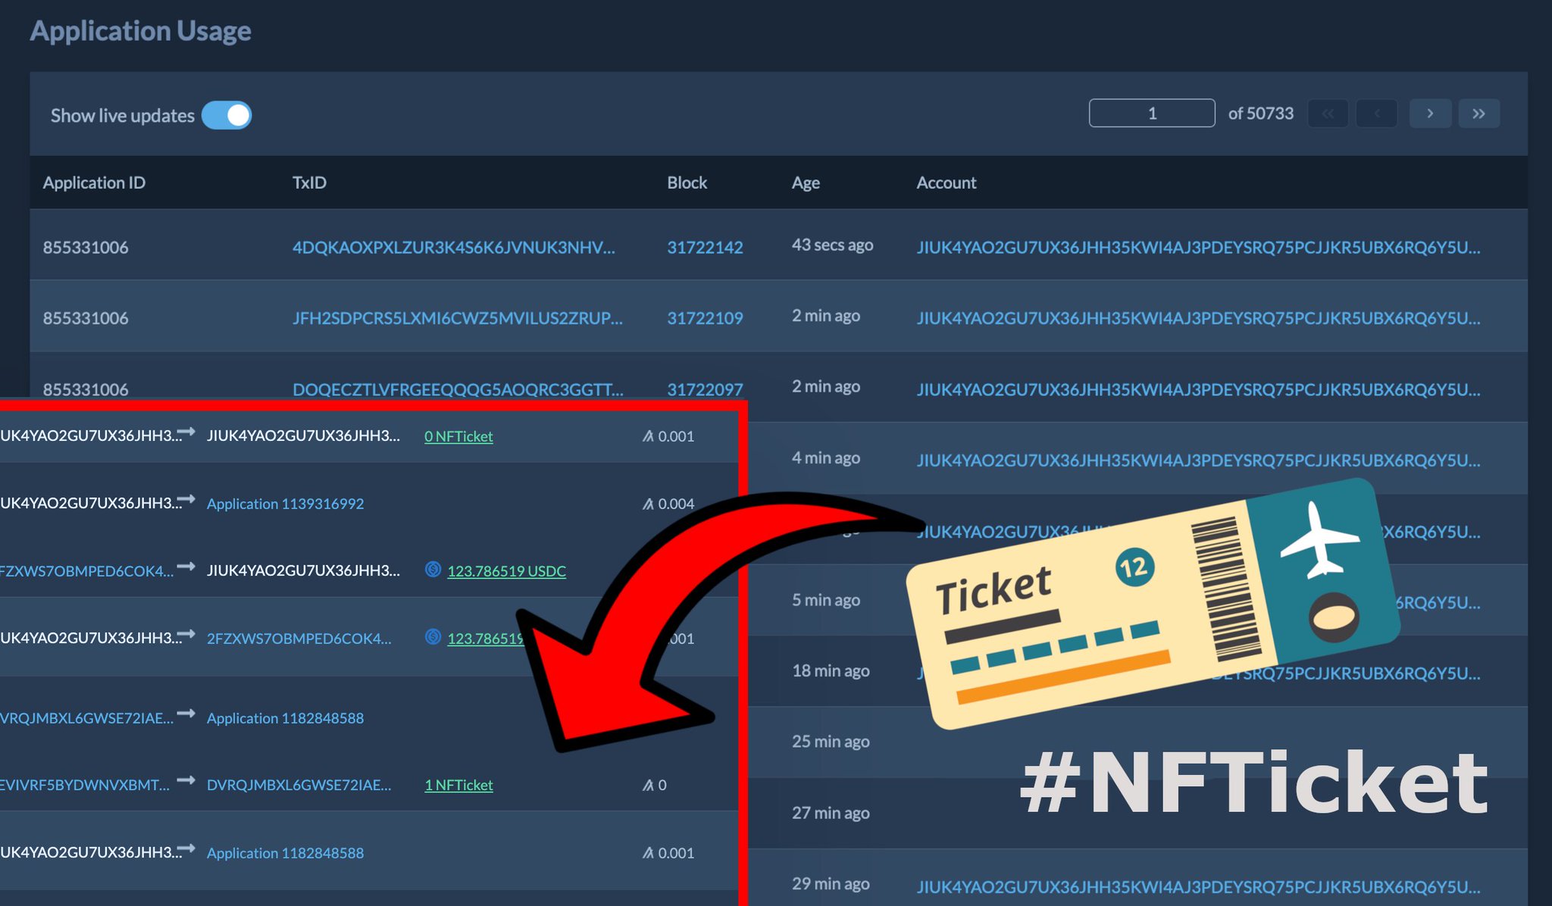1552x906 pixels.
Task: Click the Application ID column header
Action: click(94, 183)
